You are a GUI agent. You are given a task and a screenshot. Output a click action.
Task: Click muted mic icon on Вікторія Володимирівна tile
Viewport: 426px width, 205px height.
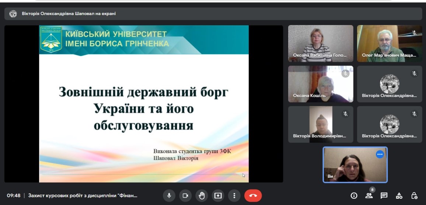point(345,114)
